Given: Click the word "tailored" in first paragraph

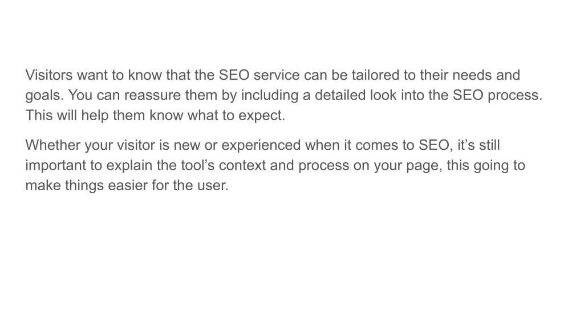Looking at the screenshot, I should (375, 75).
